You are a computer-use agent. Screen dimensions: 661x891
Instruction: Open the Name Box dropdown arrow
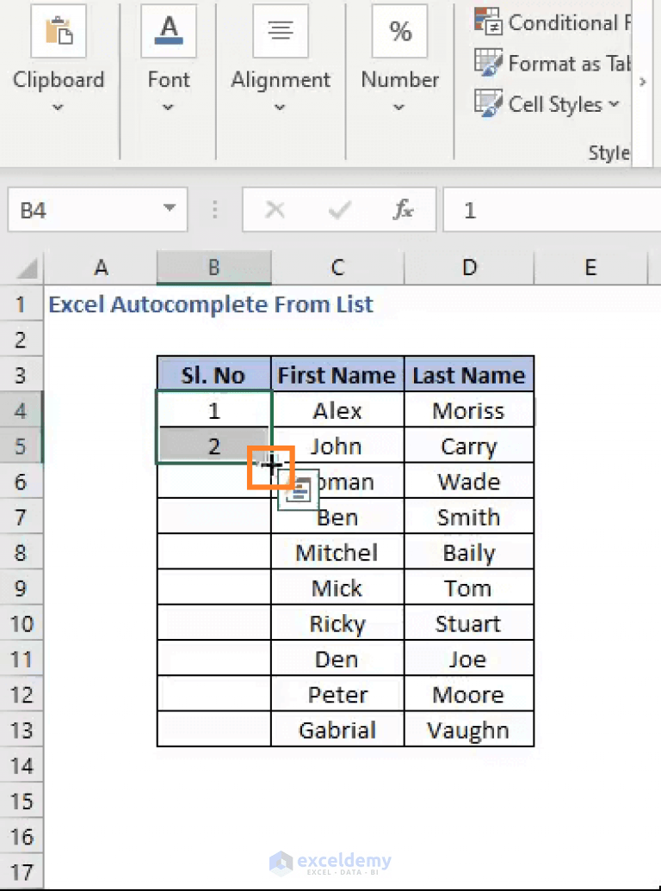coord(169,208)
